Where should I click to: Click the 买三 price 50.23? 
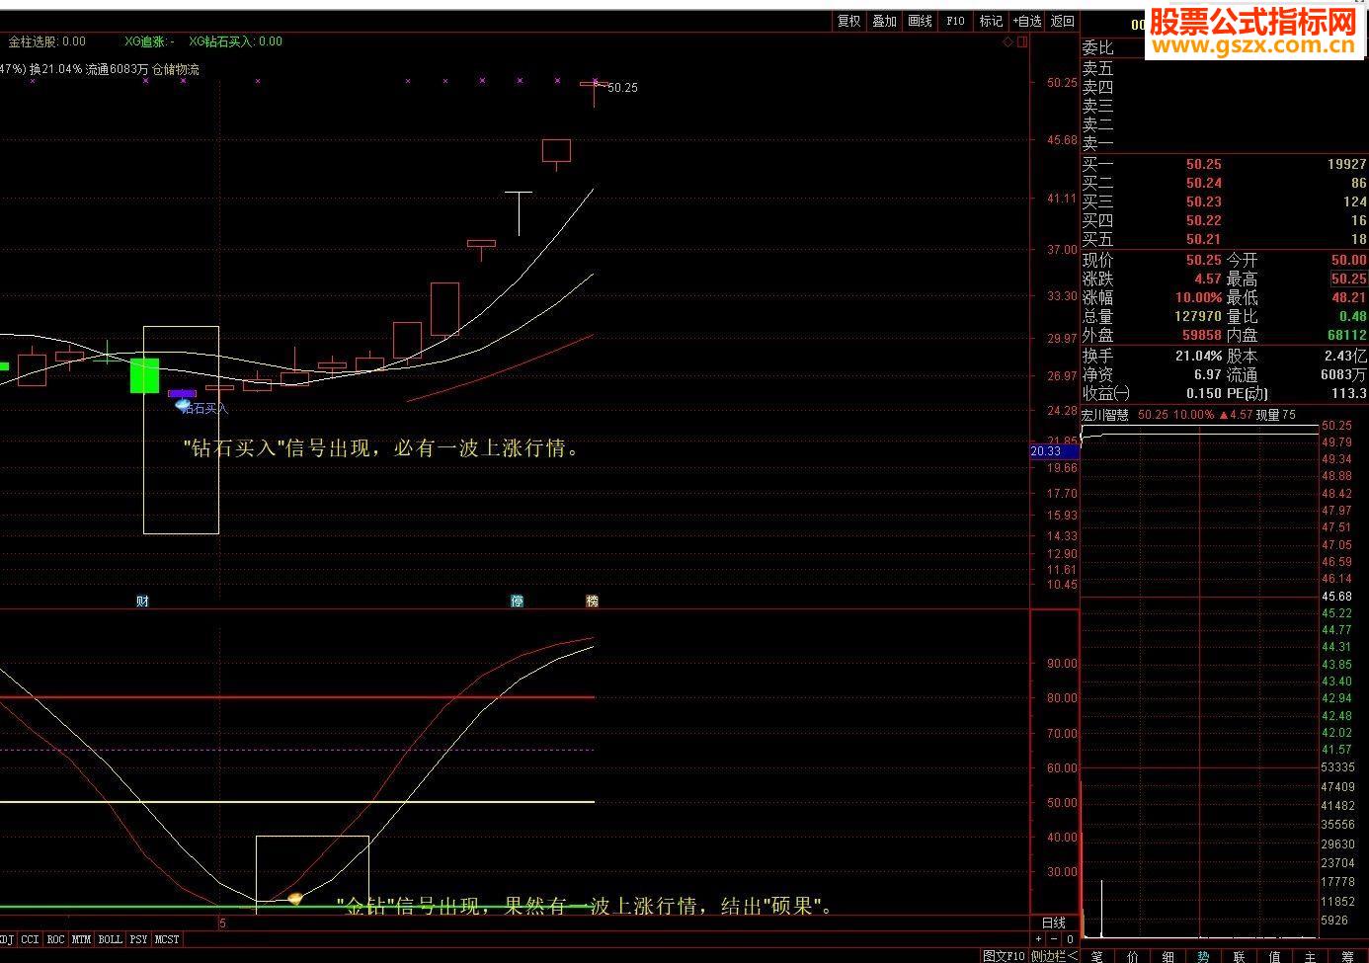(x=1203, y=201)
